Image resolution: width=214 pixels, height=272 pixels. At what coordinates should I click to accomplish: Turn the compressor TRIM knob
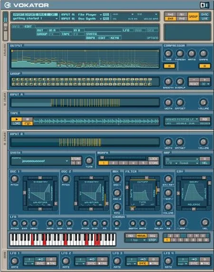[x=168, y=54]
